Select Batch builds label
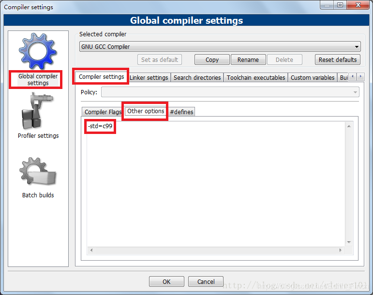The image size is (373, 295). pos(38,195)
